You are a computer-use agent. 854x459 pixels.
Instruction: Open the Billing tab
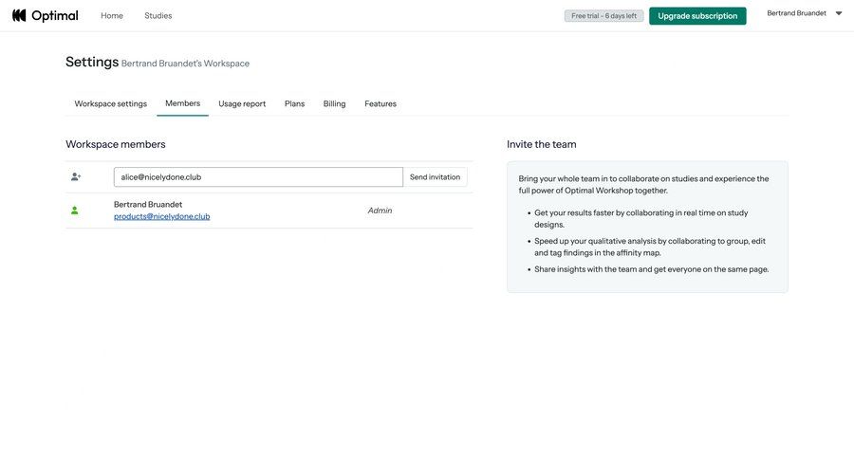pyautogui.click(x=334, y=103)
